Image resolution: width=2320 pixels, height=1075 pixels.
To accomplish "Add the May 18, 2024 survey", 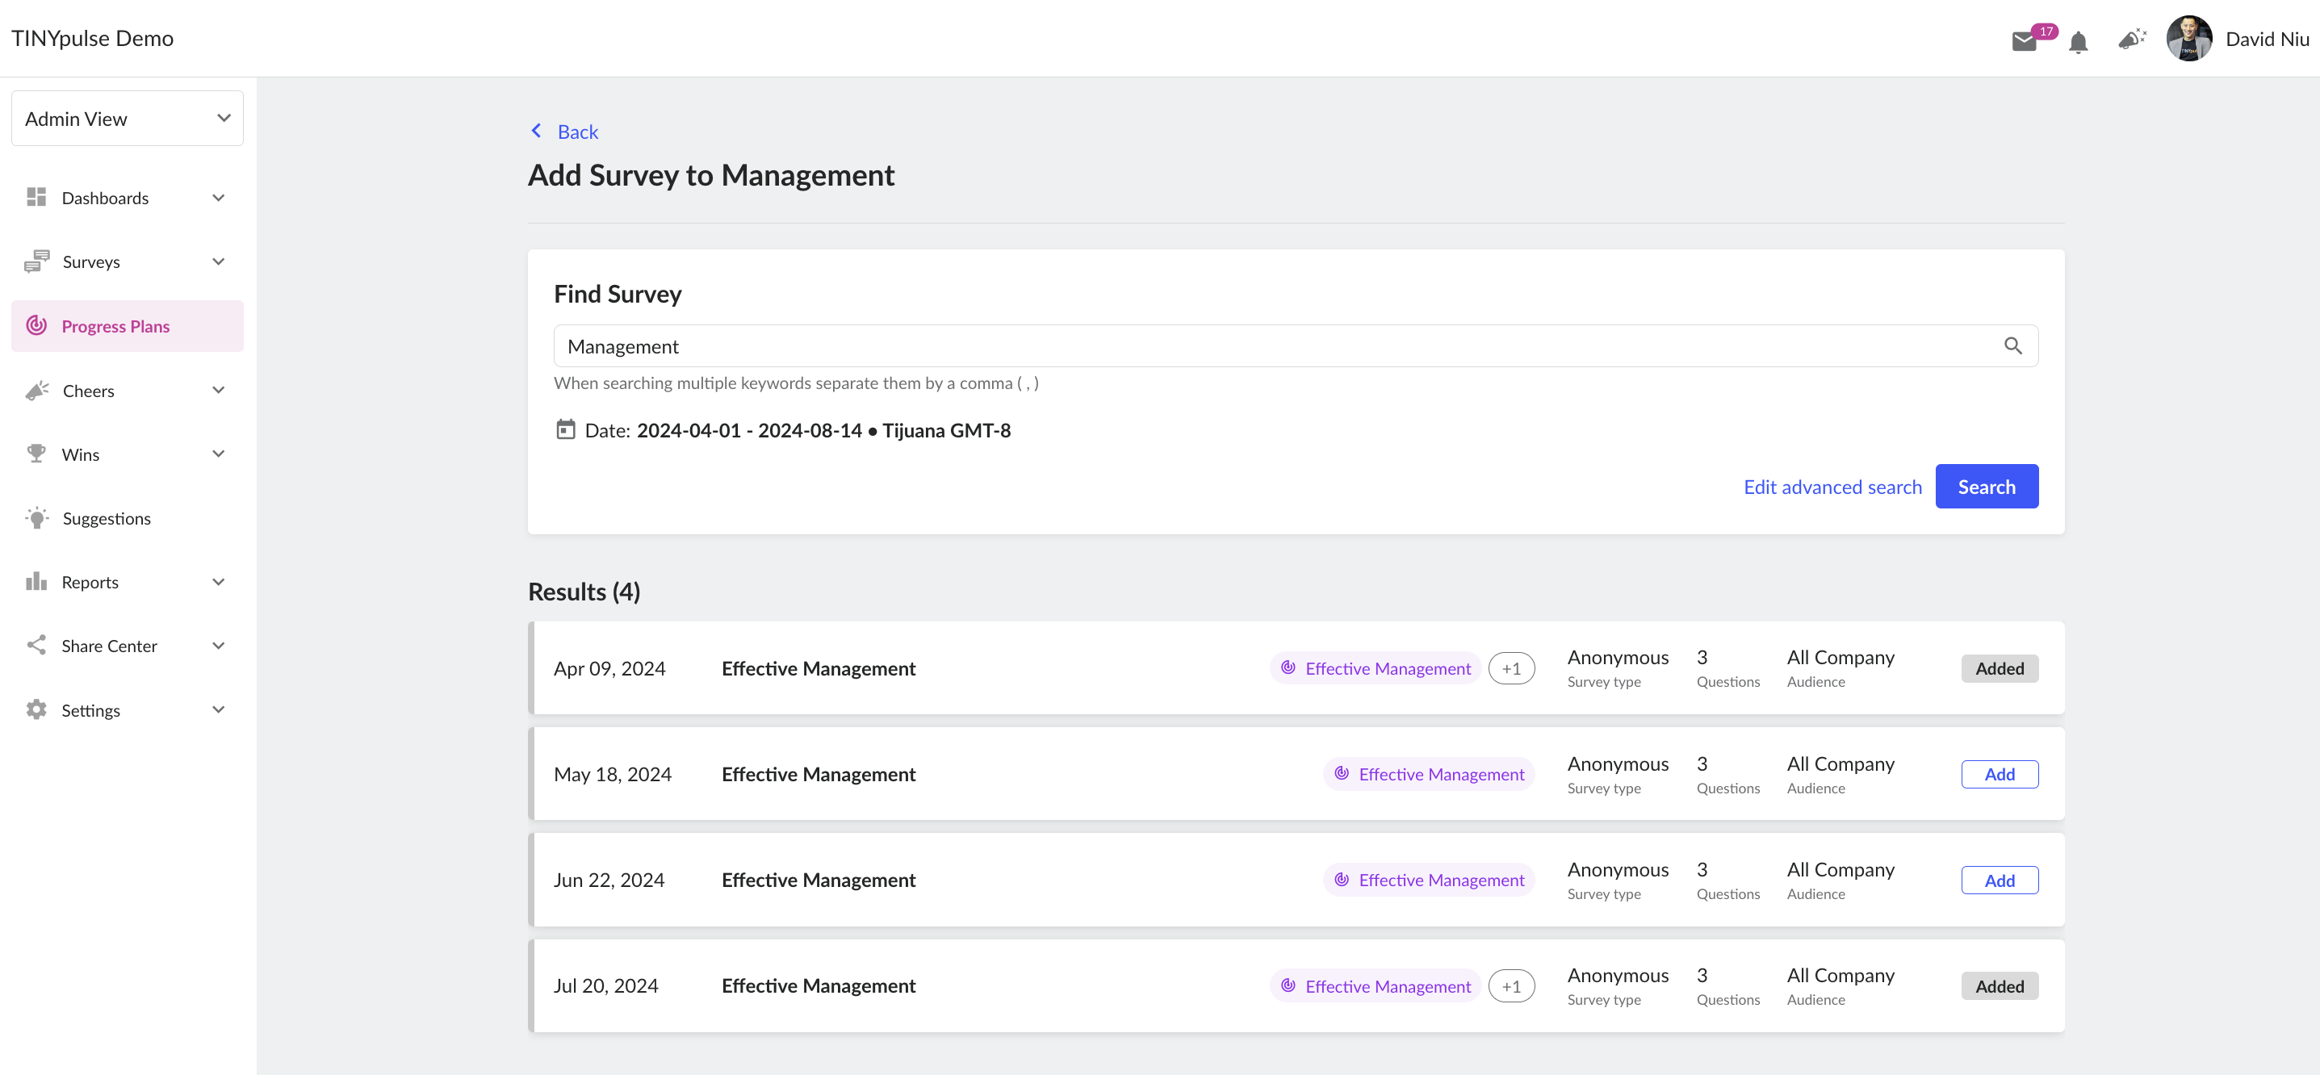I will pyautogui.click(x=2000, y=774).
